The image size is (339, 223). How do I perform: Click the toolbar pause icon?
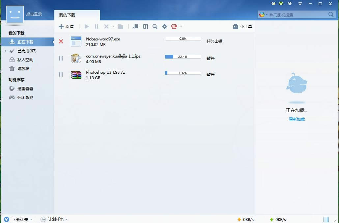point(97,26)
